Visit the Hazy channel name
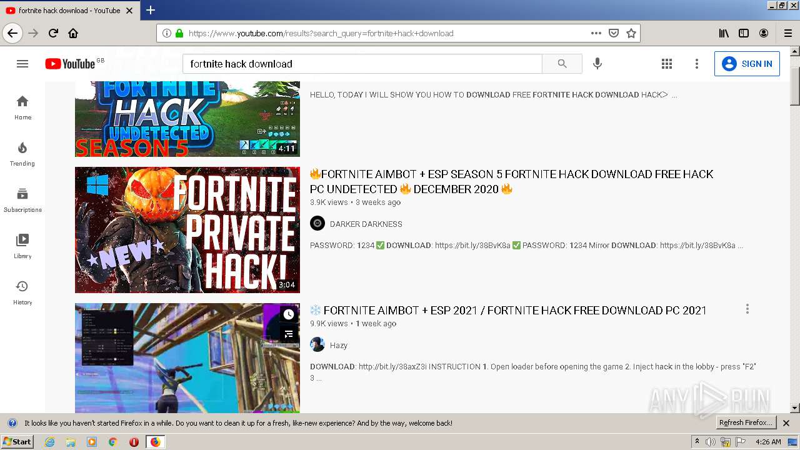 pos(339,345)
